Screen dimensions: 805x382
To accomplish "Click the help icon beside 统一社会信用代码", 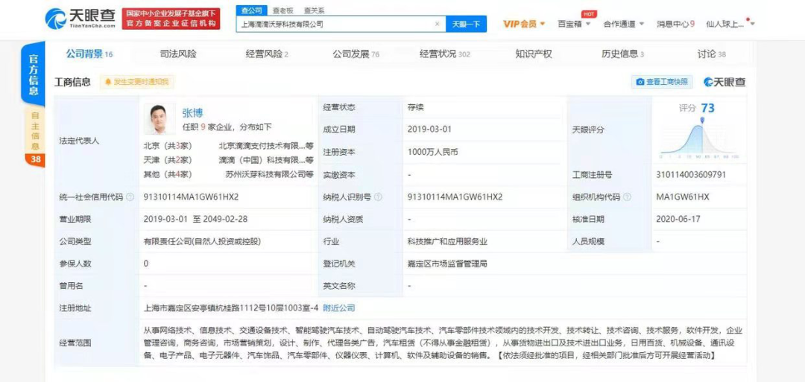I will [x=130, y=197].
